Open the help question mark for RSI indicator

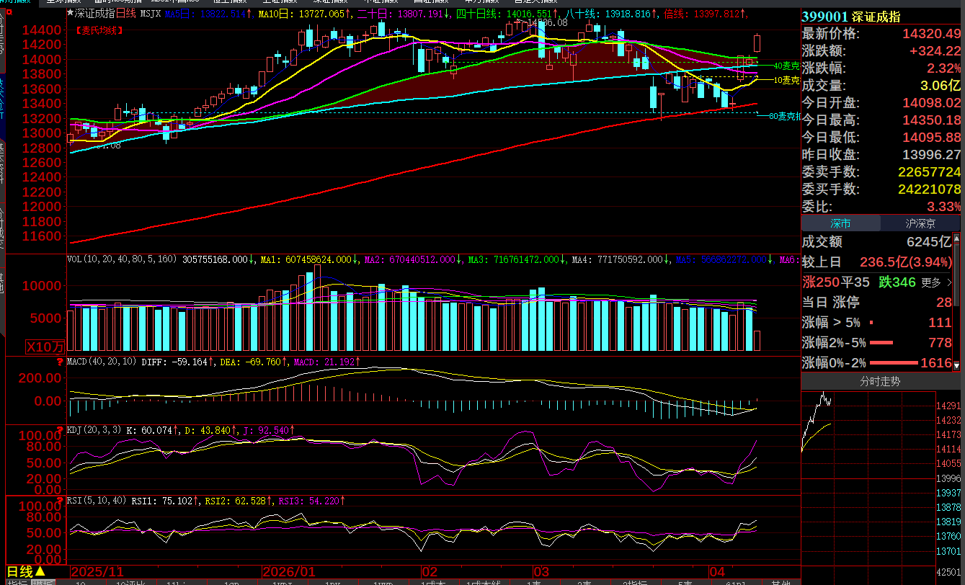(59, 500)
